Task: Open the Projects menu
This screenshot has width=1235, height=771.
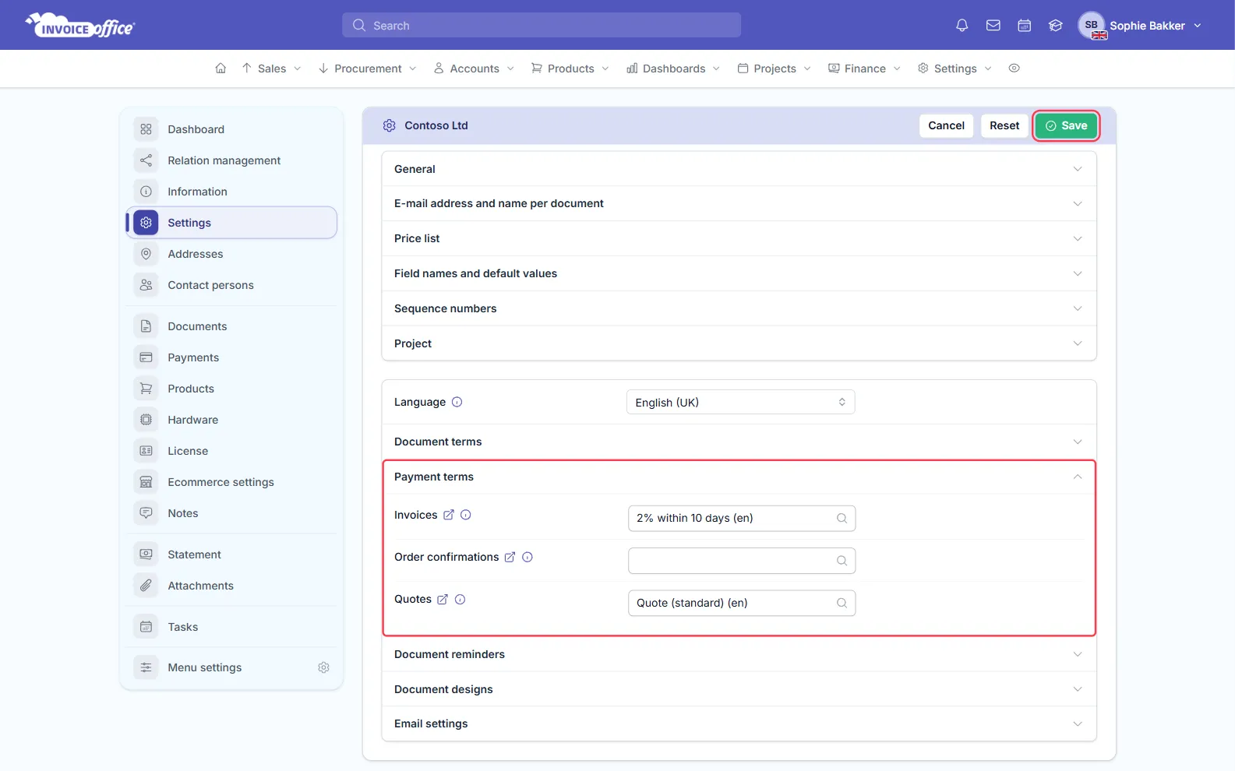Action: [x=774, y=69]
